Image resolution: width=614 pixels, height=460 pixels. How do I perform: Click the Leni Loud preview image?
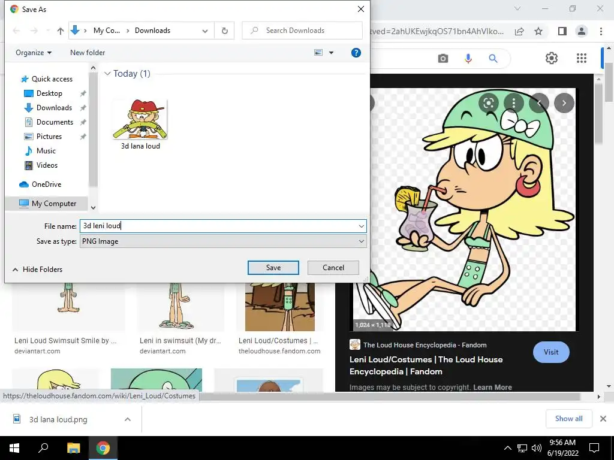[465, 209]
